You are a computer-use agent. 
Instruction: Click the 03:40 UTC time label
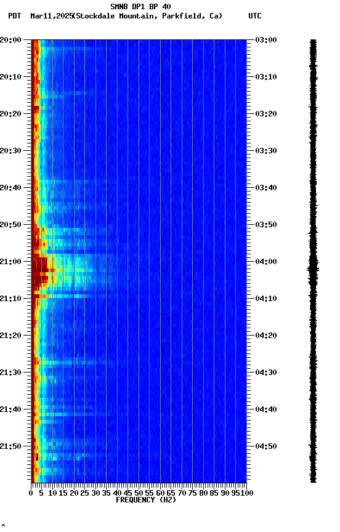coord(266,188)
